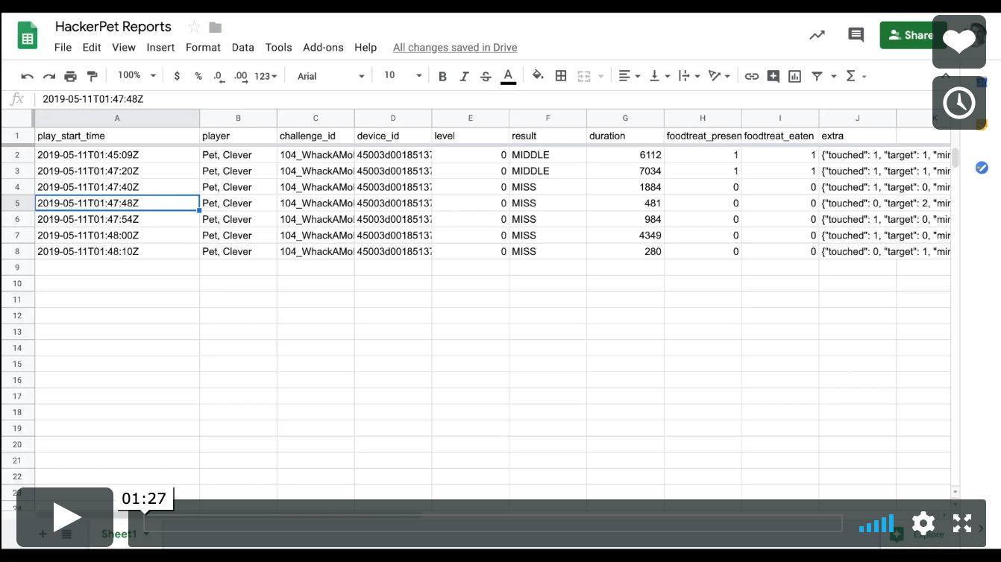
Task: Open the fill color picker
Action: click(538, 75)
